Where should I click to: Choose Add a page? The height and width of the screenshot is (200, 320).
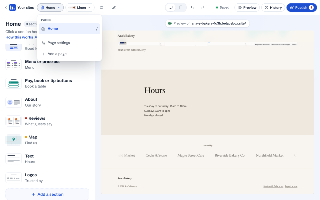point(69,54)
